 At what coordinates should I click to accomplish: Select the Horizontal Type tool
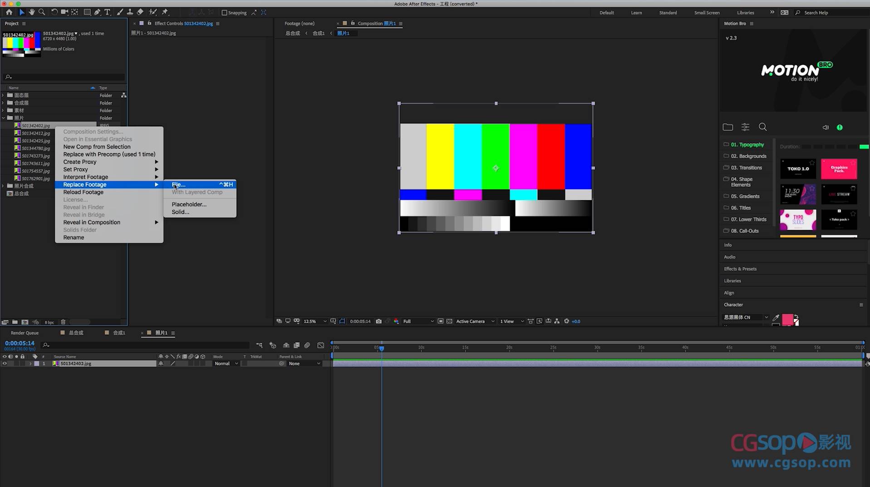108,12
